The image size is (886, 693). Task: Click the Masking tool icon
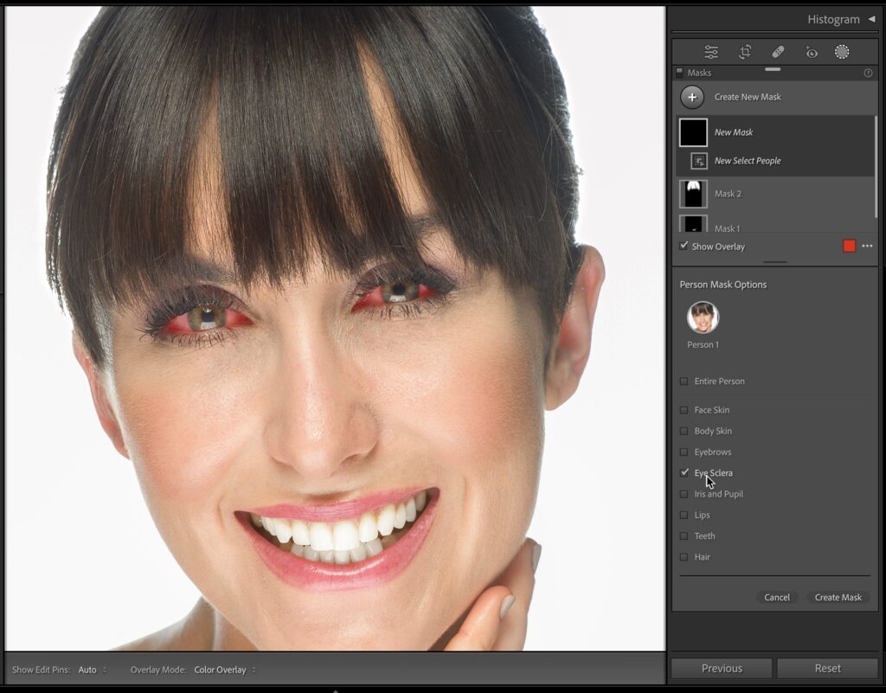(842, 52)
